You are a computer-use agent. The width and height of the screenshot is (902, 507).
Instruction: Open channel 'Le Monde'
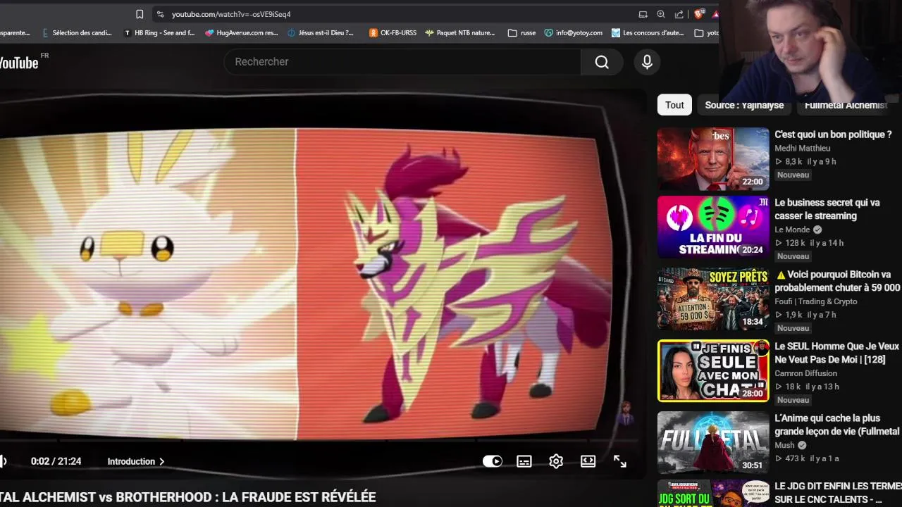pos(792,230)
